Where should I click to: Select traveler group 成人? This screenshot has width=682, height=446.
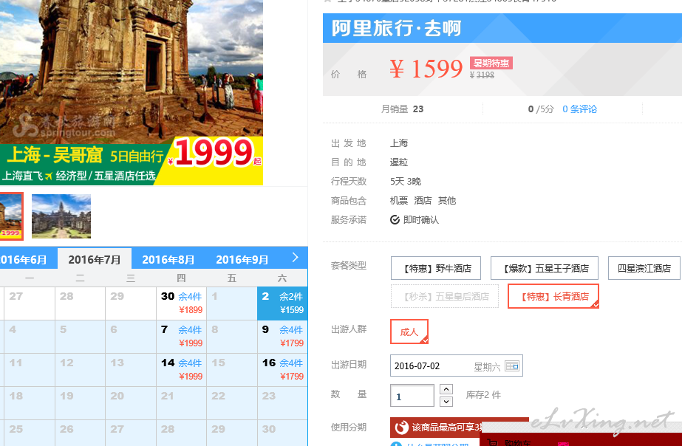[x=409, y=332]
